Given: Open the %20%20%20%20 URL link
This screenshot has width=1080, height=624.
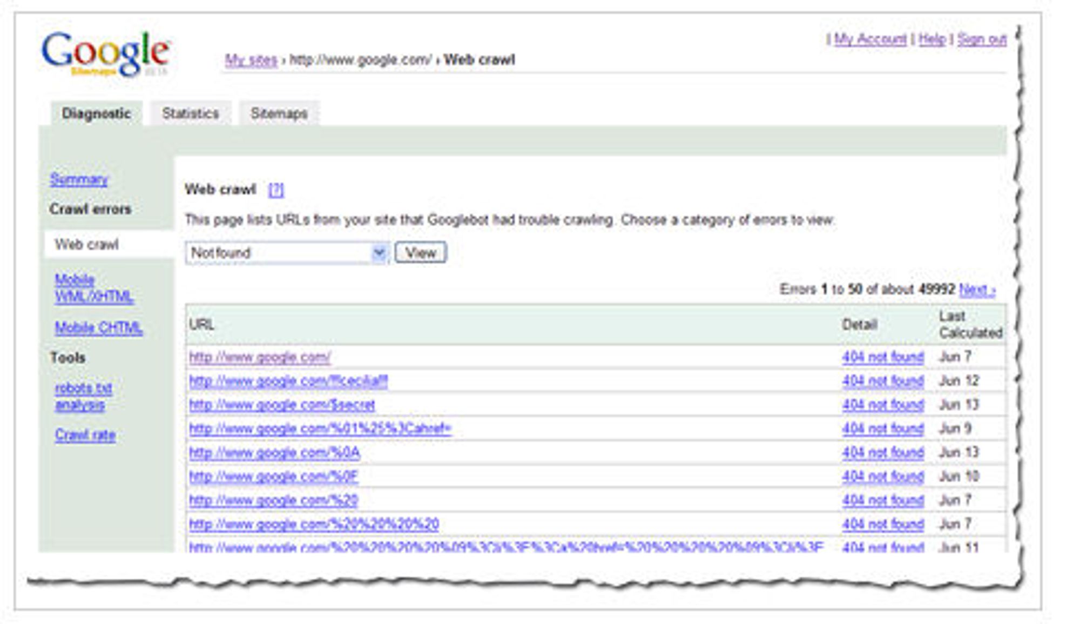Looking at the screenshot, I should (314, 524).
